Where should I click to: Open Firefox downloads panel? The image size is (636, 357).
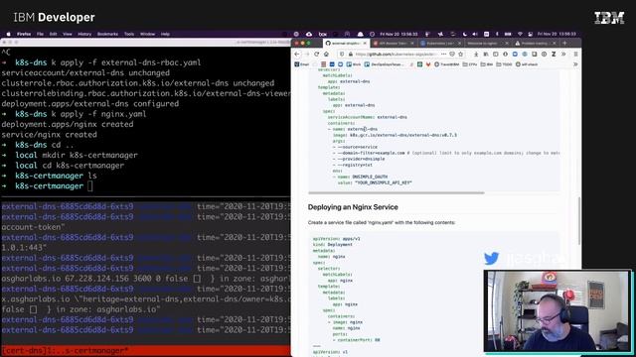point(476,55)
